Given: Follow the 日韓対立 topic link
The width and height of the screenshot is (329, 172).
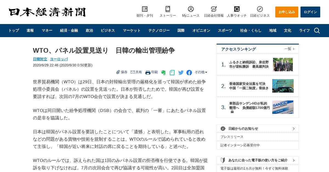Looking at the screenshot, I should (40, 59).
